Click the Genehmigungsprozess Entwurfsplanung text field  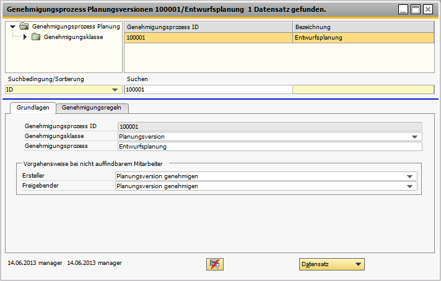tap(269, 147)
